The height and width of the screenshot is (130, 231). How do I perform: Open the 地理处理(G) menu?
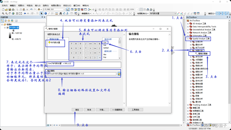point(56,5)
